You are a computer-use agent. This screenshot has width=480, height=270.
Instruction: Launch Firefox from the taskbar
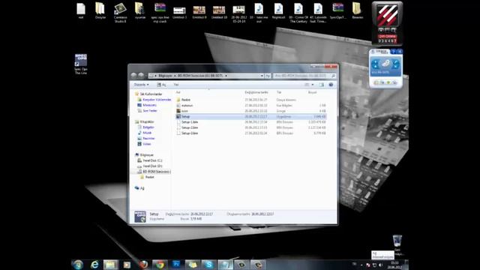click(x=143, y=265)
